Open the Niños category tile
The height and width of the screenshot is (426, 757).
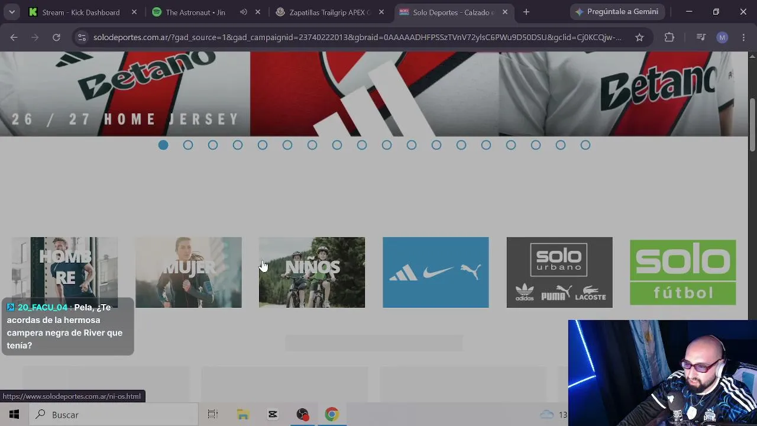click(312, 272)
